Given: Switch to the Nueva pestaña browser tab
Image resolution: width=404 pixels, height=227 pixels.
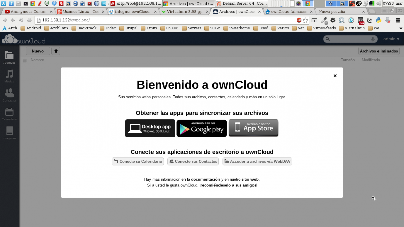Looking at the screenshot, I should [340, 11].
